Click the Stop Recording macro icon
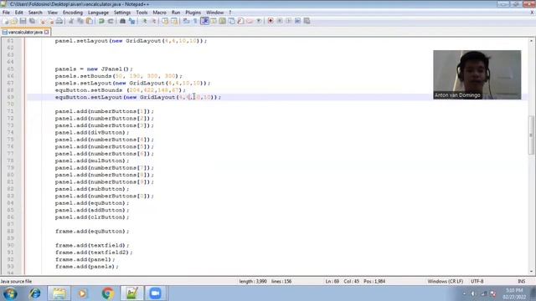The width and height of the screenshot is (536, 301). (x=280, y=21)
